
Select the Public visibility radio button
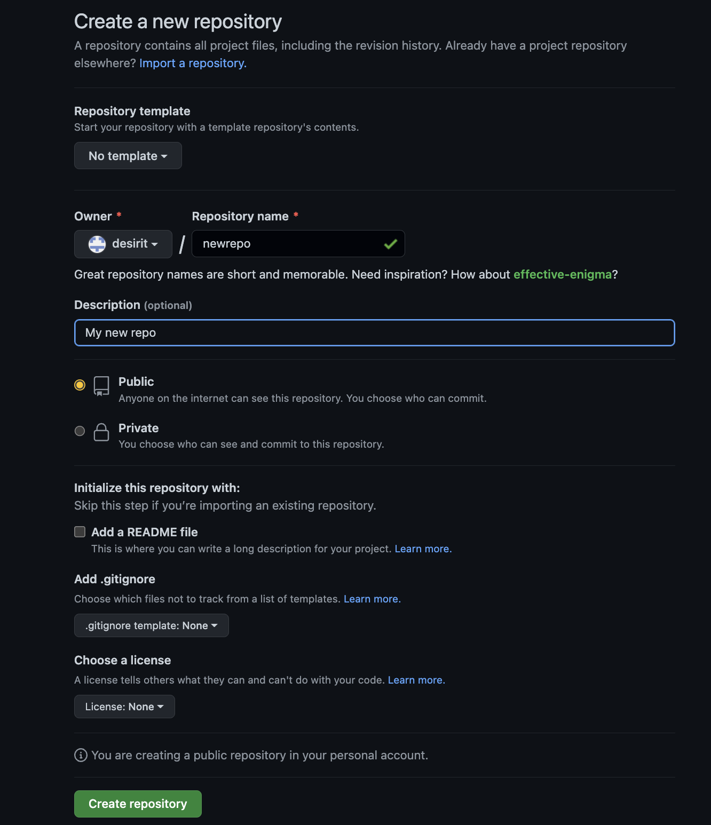pos(80,385)
